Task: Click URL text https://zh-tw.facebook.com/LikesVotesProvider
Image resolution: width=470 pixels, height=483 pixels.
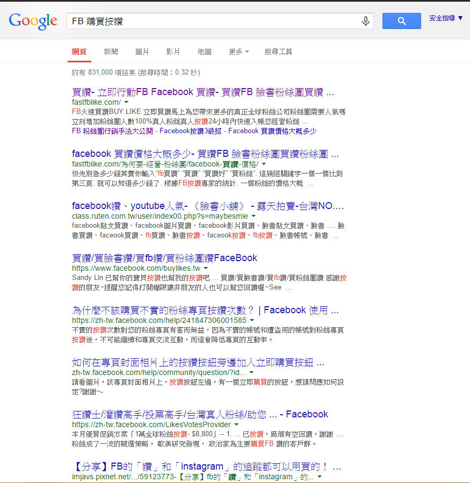Action: (x=151, y=424)
